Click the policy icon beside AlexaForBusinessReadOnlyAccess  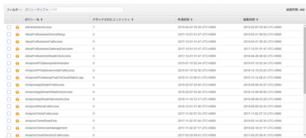tap(17, 56)
